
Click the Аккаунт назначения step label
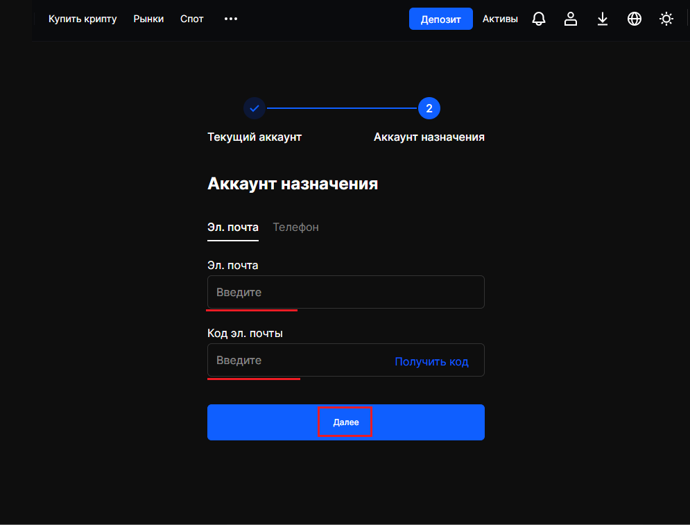pos(429,137)
